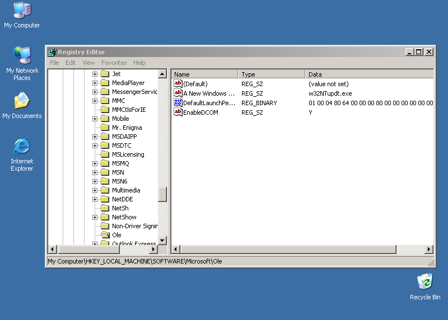Viewport: 448px width, 320px height.
Task: Sort values by Type column header
Action: [272, 74]
